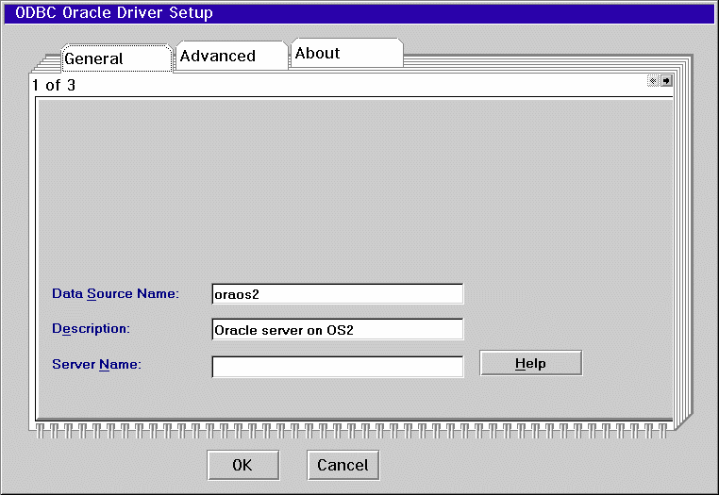The image size is (719, 495).
Task: Click the "Server Name:" label
Action: [x=97, y=364]
